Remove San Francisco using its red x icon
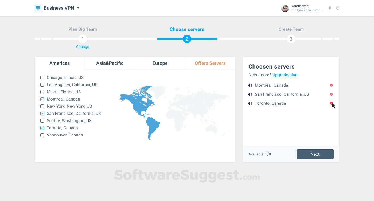The image size is (374, 201). pyautogui.click(x=332, y=94)
